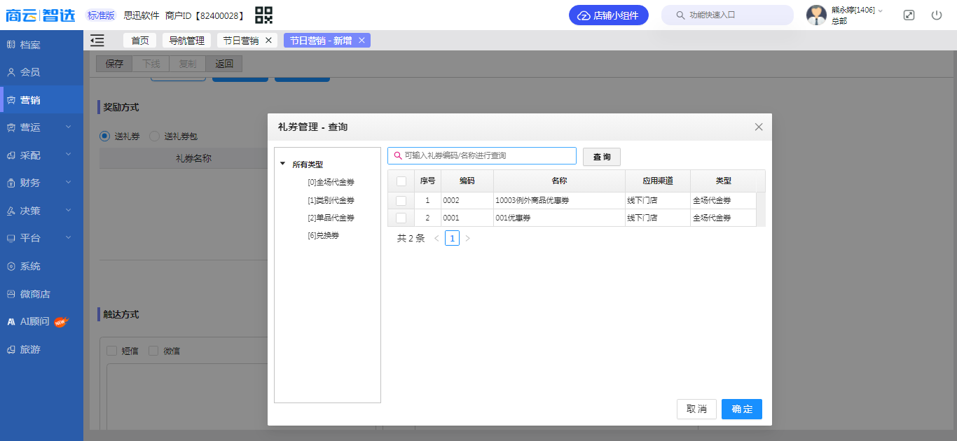Open the 旅游 sidebar module
This screenshot has height=441, width=957.
tap(41, 349)
